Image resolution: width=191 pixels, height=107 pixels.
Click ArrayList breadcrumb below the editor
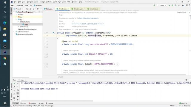coord(60,77)
